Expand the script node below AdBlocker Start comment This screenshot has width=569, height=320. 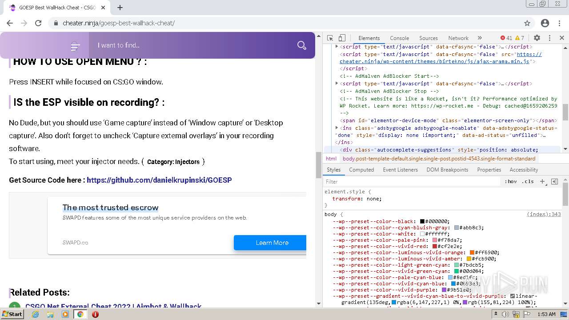coord(337,84)
